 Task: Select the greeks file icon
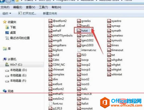click(79, 21)
